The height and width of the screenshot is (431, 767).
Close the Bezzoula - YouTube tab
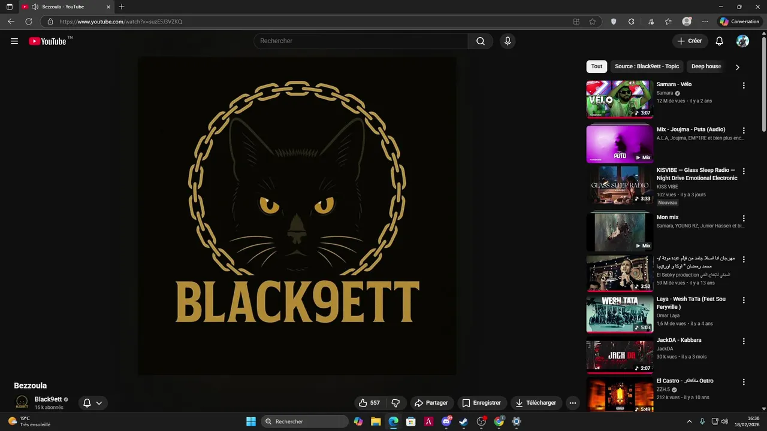pos(108,7)
